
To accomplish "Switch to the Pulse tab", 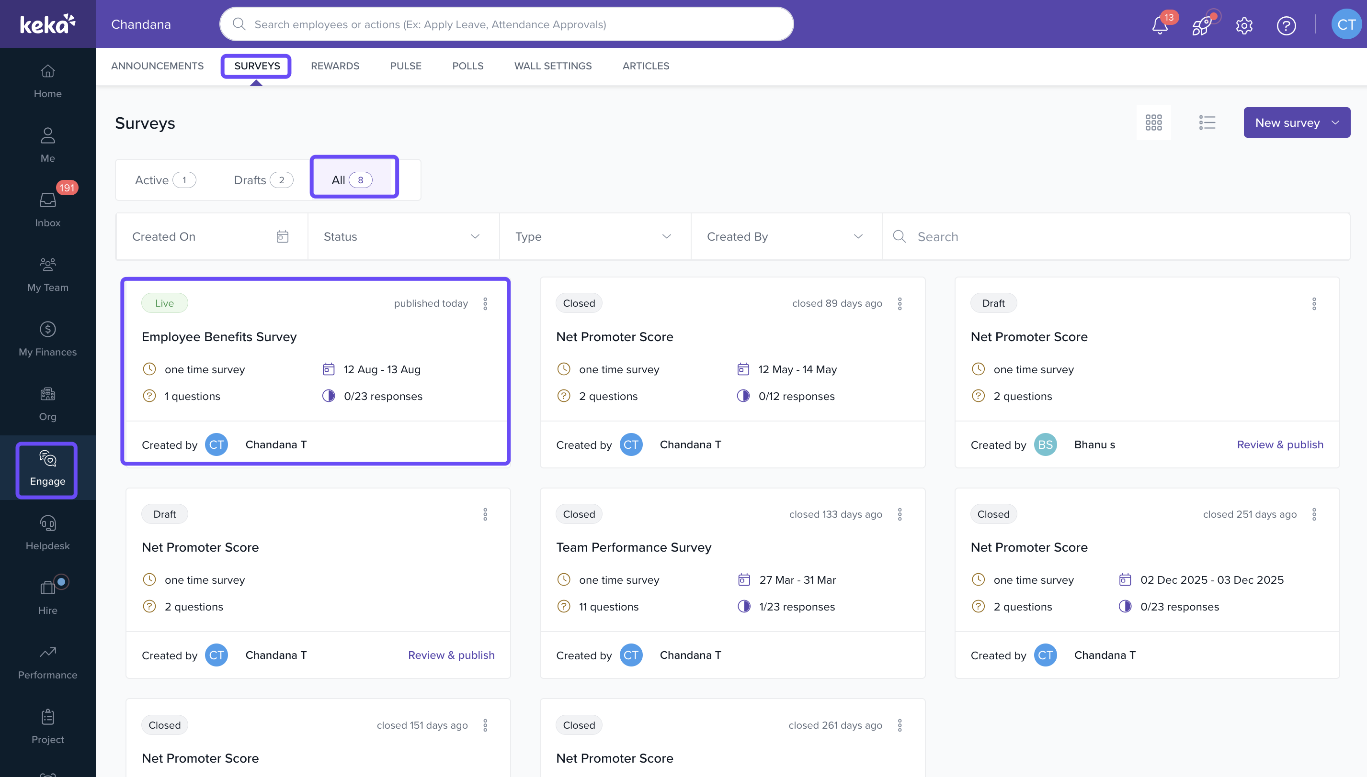I will [405, 66].
